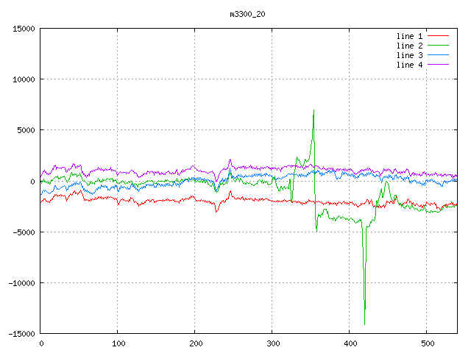Click the 5000 y-axis tick label
This screenshot has width=471, height=353.
[26, 130]
